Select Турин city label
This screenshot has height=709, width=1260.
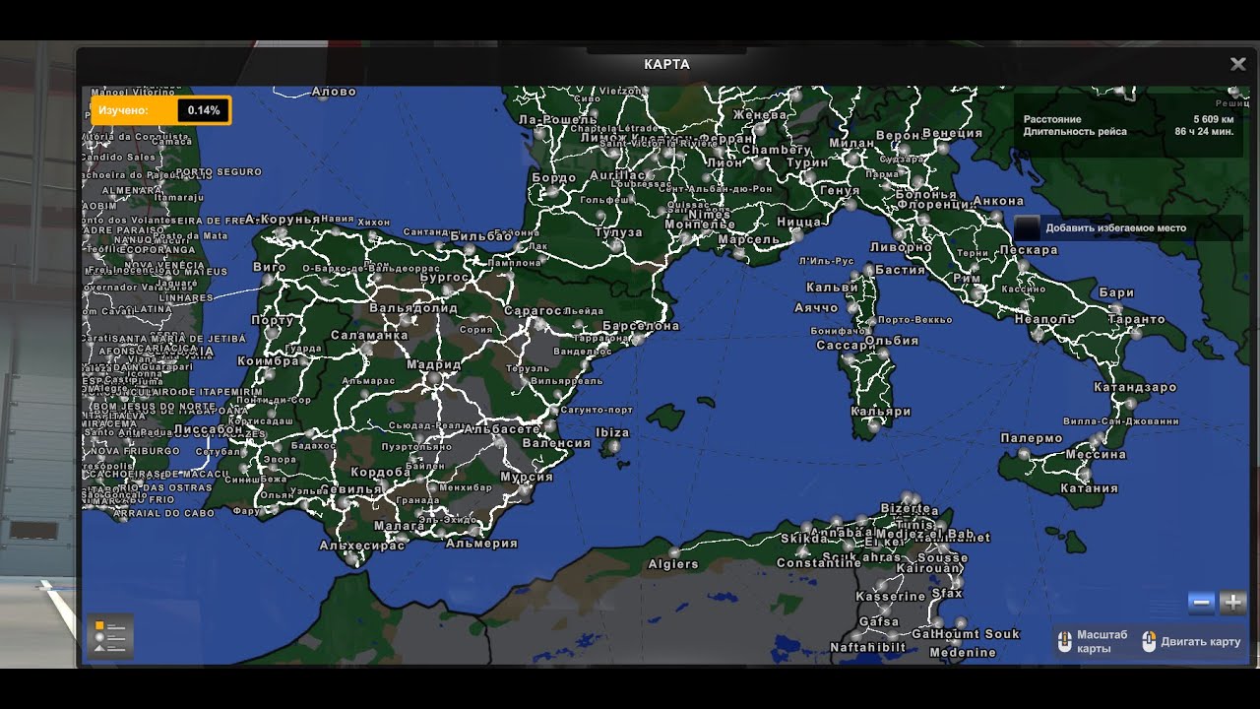807,162
